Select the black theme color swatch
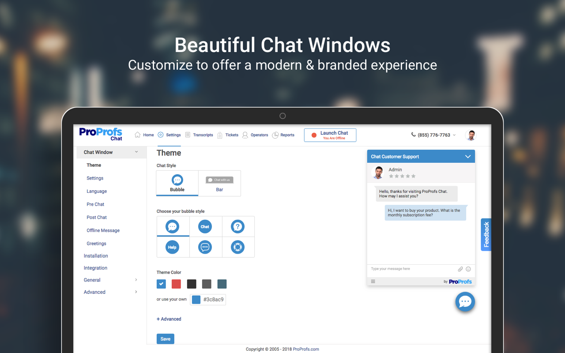Viewport: 565px width, 353px height. pos(192,284)
